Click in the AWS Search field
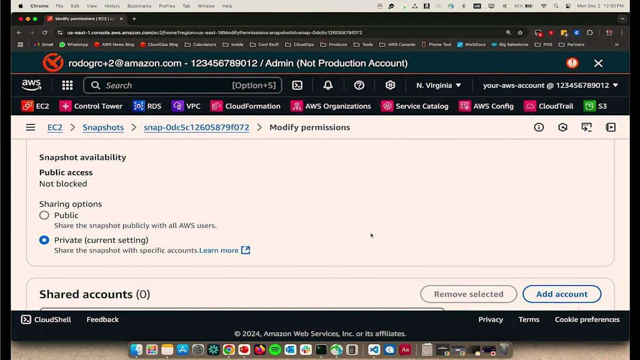The image size is (640, 360). click(x=183, y=85)
